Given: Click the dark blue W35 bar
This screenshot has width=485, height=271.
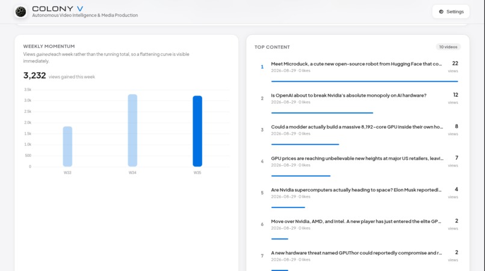Looking at the screenshot, I should click(x=197, y=131).
